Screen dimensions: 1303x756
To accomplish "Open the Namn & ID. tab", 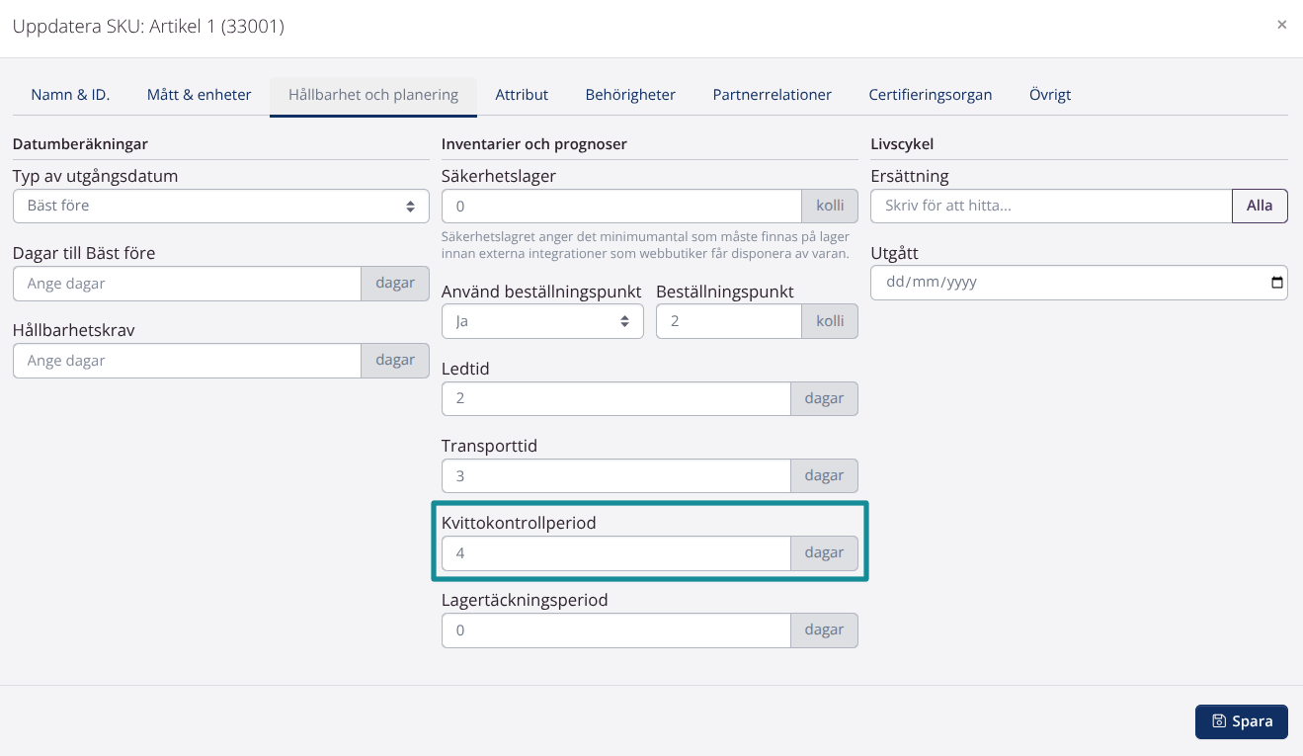I will click(x=70, y=95).
